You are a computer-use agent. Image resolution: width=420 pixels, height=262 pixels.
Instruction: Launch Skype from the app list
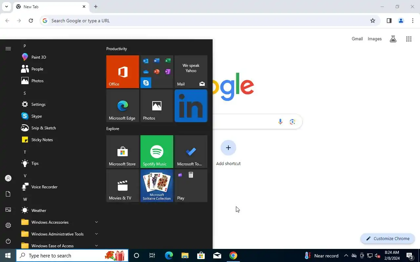coord(59,116)
